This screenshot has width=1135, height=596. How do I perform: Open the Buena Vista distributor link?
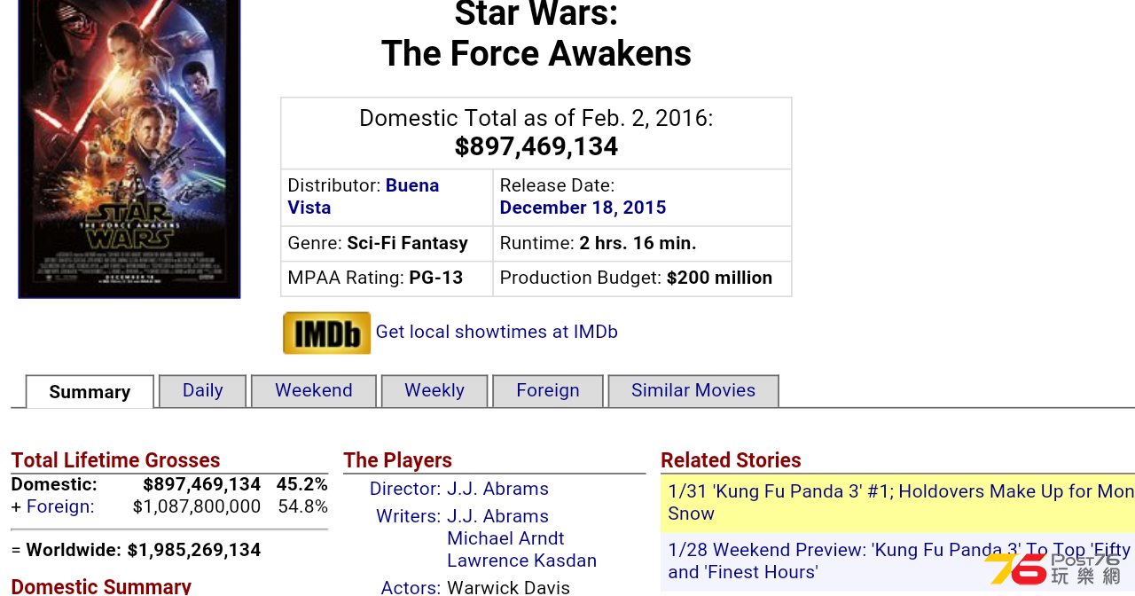(364, 197)
